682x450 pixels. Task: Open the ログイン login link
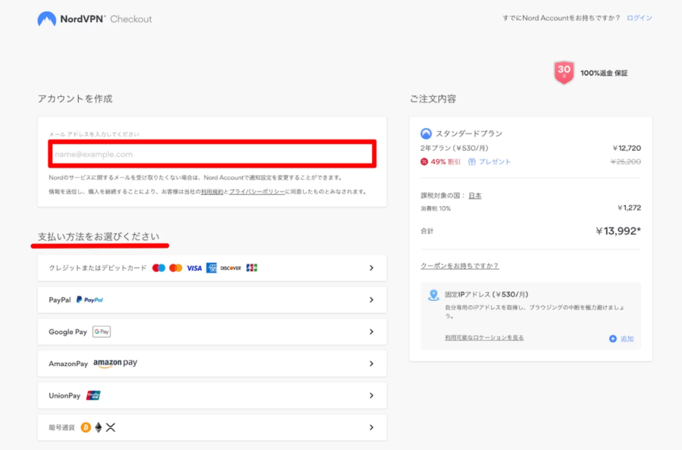pos(639,18)
